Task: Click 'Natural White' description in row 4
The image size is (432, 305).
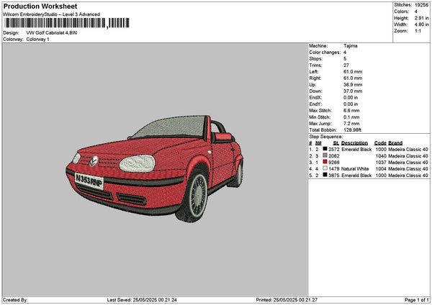Action: pyautogui.click(x=355, y=169)
